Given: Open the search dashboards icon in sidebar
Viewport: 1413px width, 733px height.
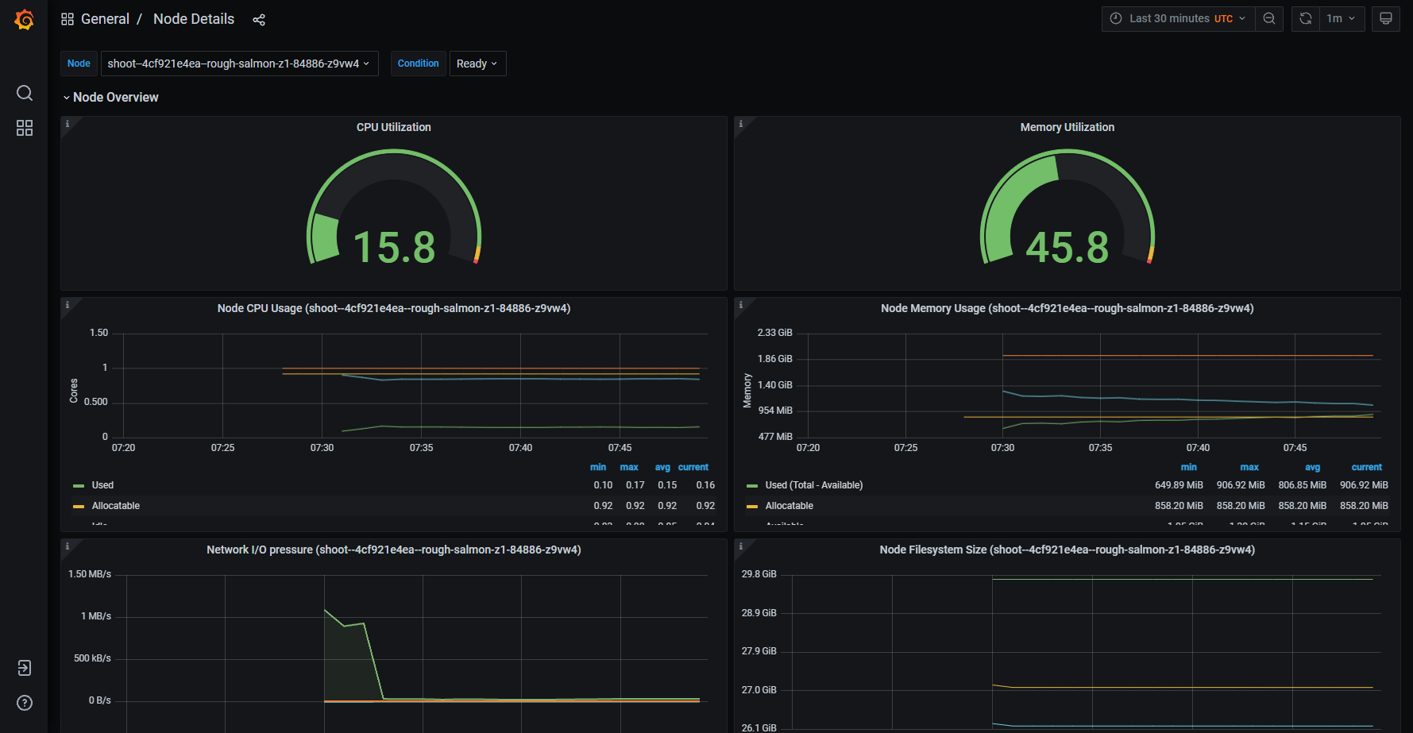Looking at the screenshot, I should 25,93.
